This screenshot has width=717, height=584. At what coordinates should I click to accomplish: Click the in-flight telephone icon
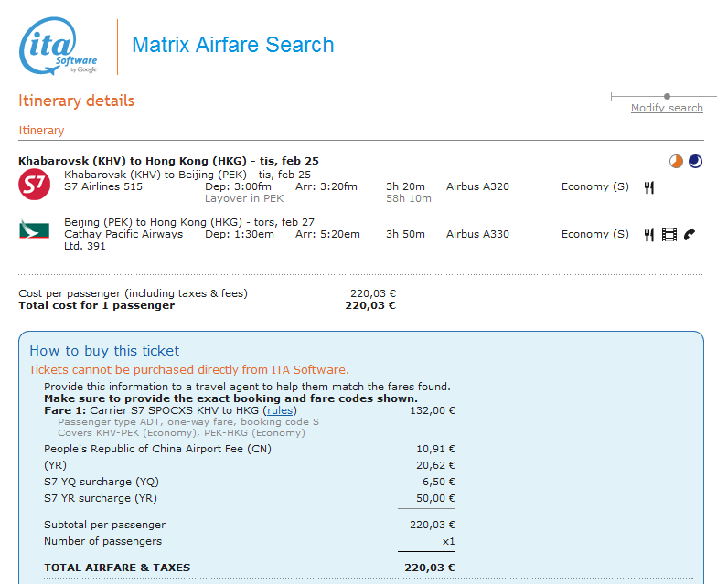[689, 235]
